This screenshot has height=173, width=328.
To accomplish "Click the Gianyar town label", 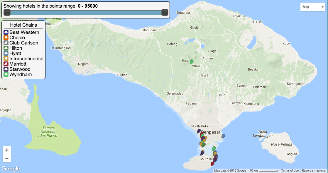I will pos(236,103).
